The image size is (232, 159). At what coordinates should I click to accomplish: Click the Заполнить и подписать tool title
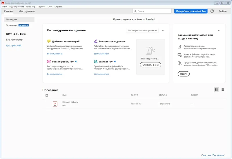point(112,41)
